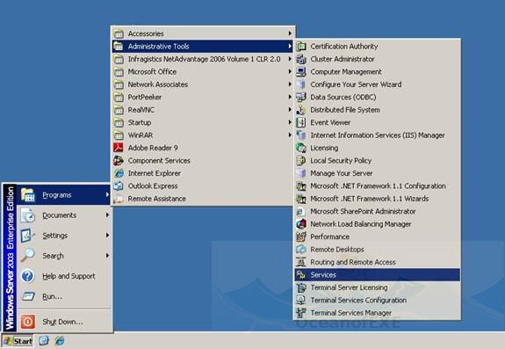Open Internet Information Services (IIS) Manager
Viewport: 505px width, 349px height.
[377, 135]
